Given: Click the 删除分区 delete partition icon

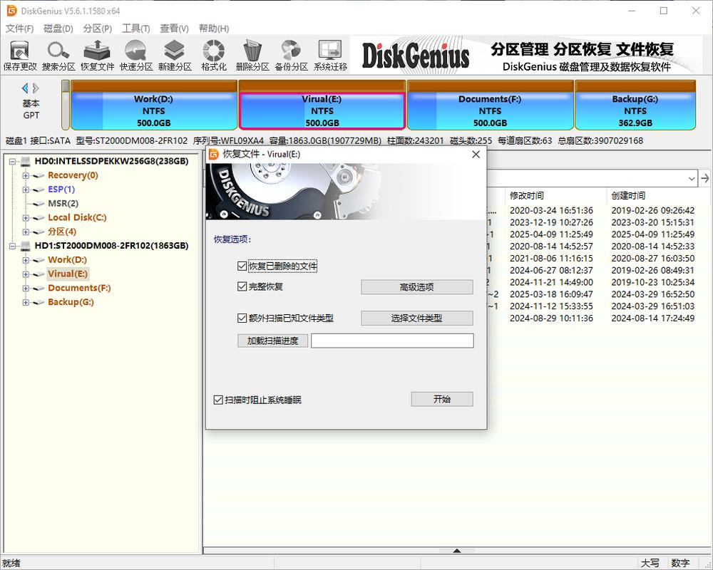Looking at the screenshot, I should (251, 55).
